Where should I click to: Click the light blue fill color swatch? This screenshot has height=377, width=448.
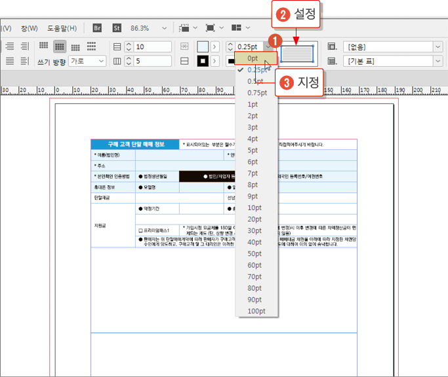click(203, 46)
